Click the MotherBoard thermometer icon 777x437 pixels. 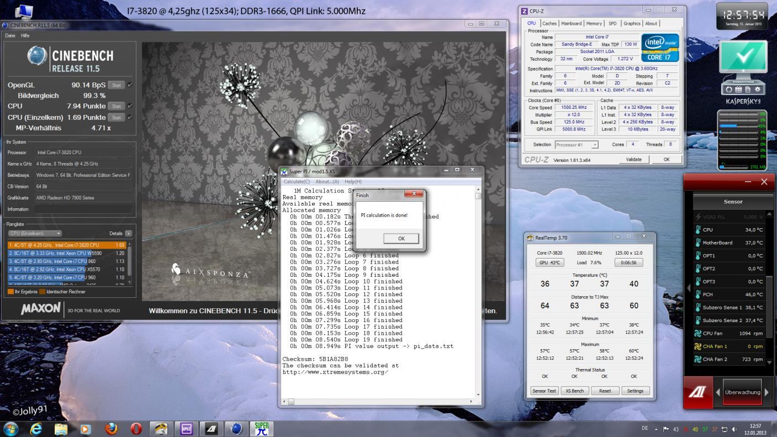(x=697, y=243)
